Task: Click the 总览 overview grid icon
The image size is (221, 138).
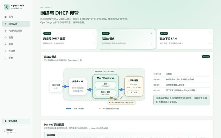Action: 6,17
